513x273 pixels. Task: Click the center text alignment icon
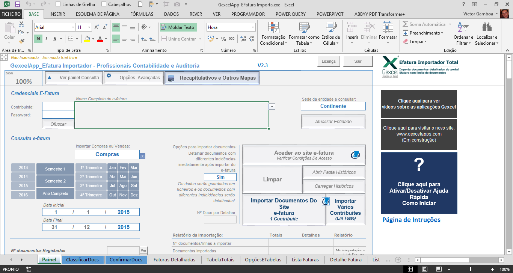tap(124, 39)
